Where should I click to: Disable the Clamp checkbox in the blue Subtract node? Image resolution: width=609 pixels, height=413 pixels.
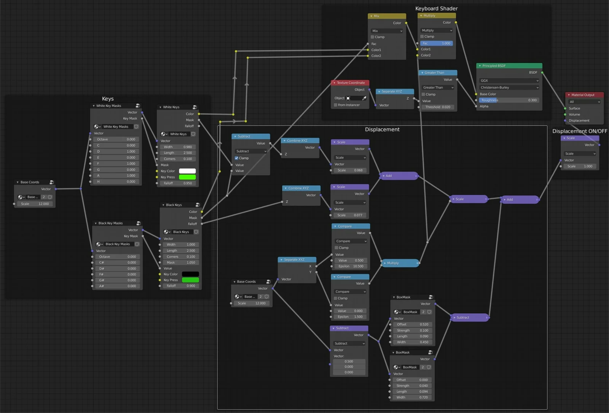[x=237, y=158]
